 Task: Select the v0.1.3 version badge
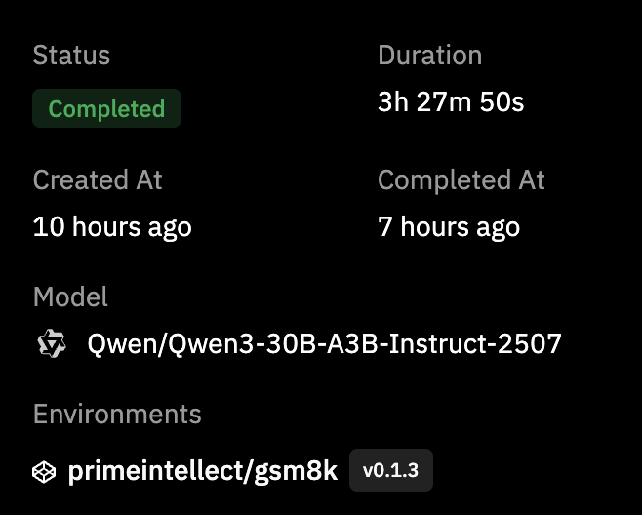(x=390, y=470)
